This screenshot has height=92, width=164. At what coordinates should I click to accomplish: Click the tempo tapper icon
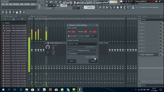[125, 7]
